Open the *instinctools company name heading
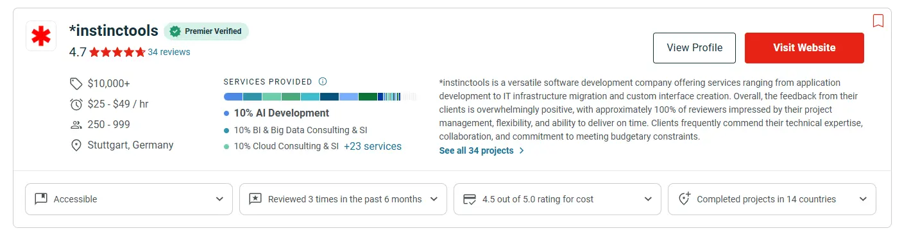This screenshot has width=902, height=235. [114, 31]
